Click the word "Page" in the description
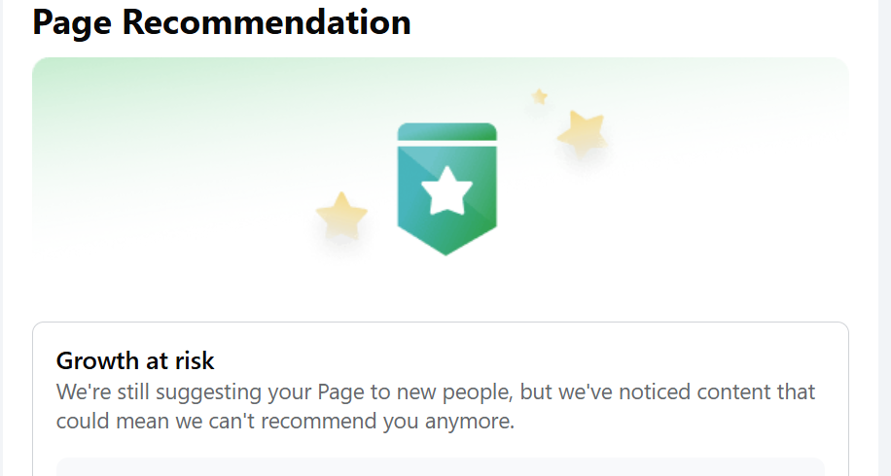Viewport: 891px width, 476px height. point(340,392)
